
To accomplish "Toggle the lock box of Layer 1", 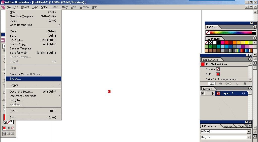I will click(x=208, y=93).
